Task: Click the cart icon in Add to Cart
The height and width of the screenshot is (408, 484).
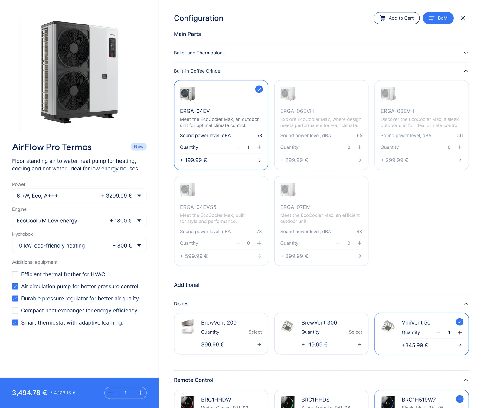Action: tap(383, 18)
